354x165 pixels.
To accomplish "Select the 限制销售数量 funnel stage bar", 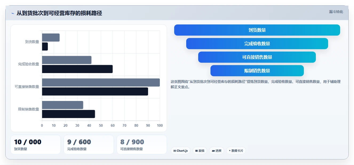I will coord(257,71).
